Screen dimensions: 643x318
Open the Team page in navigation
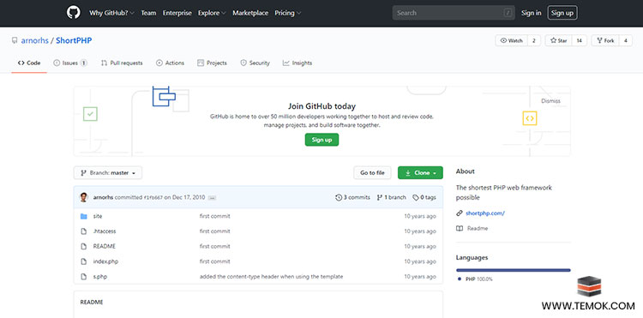pyautogui.click(x=148, y=13)
